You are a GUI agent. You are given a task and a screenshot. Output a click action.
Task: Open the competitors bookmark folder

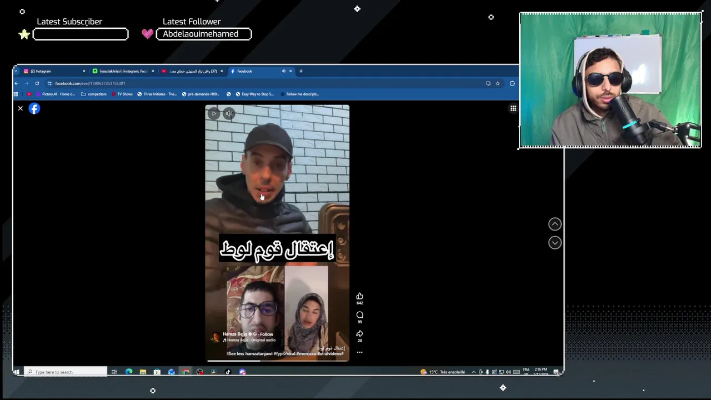click(x=94, y=94)
